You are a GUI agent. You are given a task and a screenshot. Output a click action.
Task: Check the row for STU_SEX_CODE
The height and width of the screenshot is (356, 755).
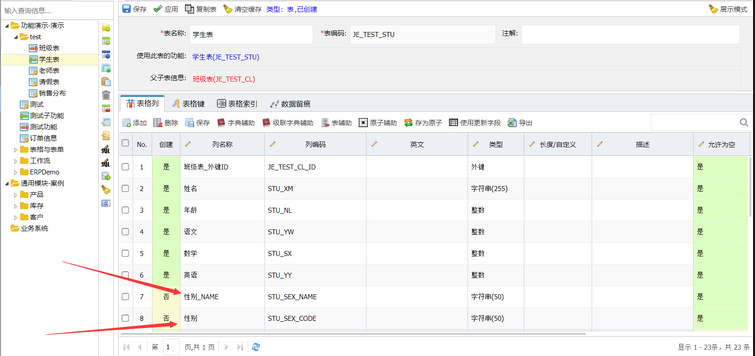(x=125, y=318)
